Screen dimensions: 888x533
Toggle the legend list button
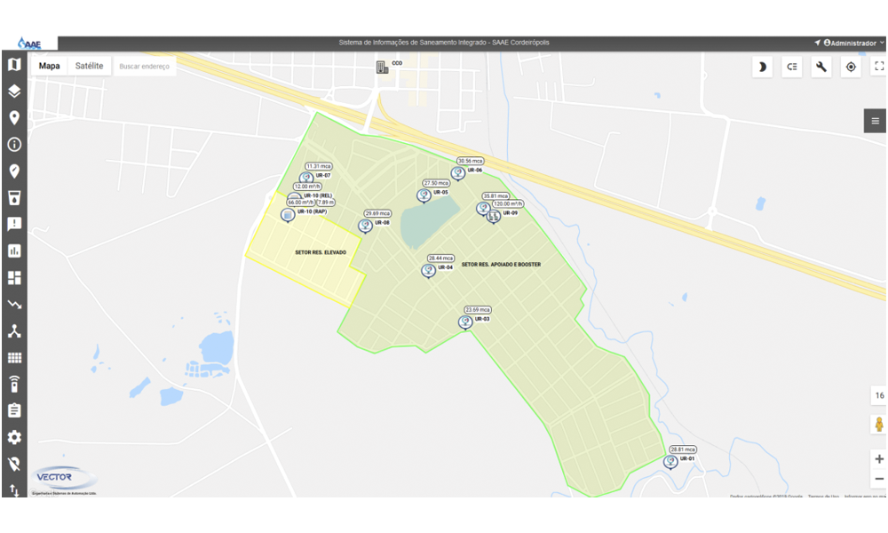point(792,67)
